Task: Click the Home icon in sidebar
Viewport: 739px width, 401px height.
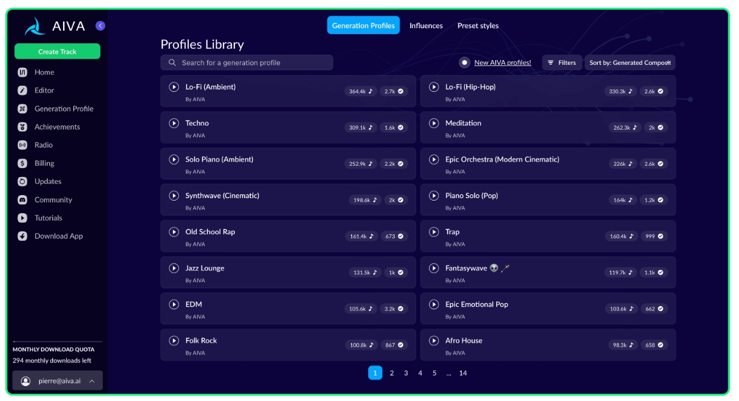Action: [22, 72]
